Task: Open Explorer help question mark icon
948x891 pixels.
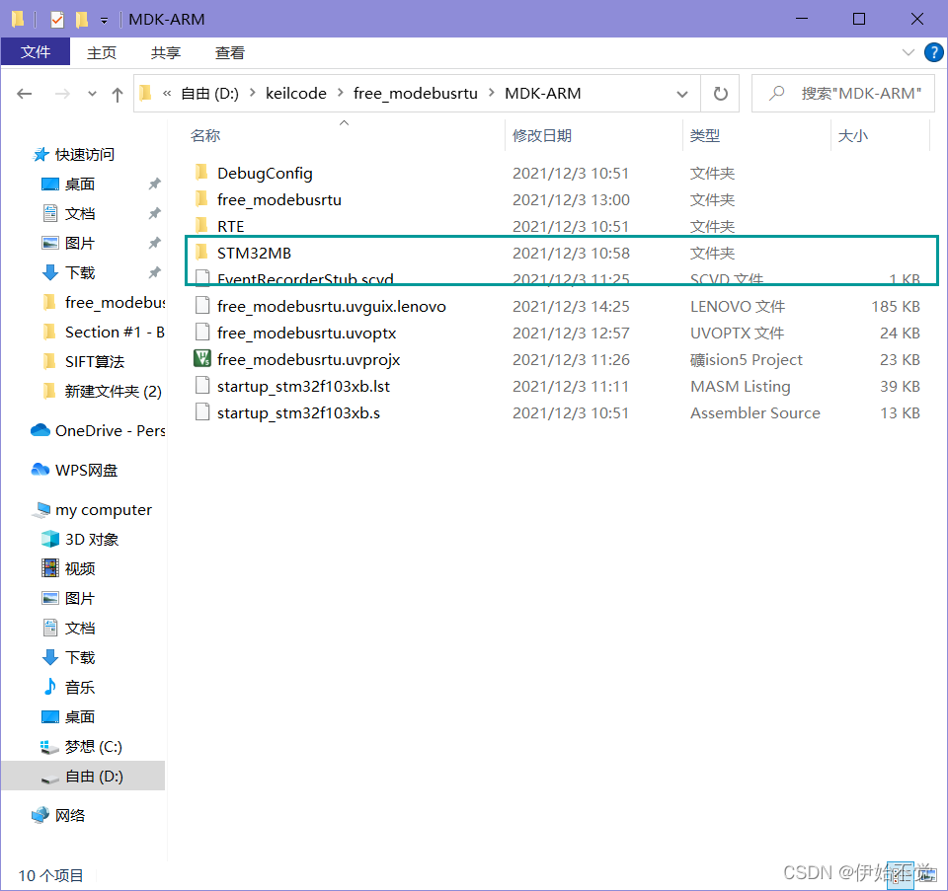Action: 933,52
